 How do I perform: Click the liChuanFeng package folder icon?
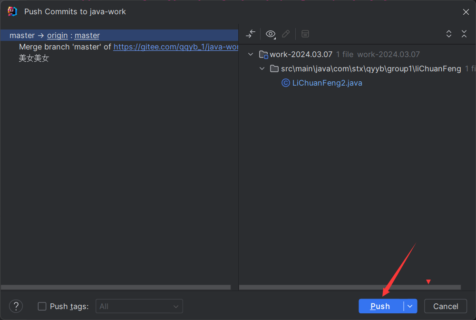click(274, 68)
